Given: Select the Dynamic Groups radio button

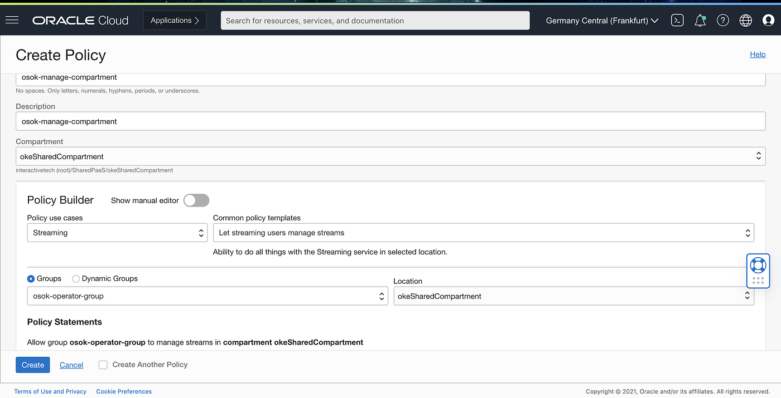Looking at the screenshot, I should pos(76,278).
